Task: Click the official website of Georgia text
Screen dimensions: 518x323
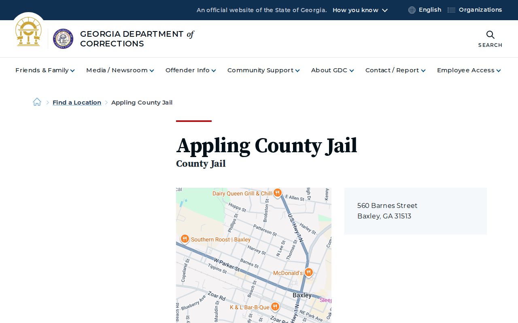Action: click(x=261, y=10)
